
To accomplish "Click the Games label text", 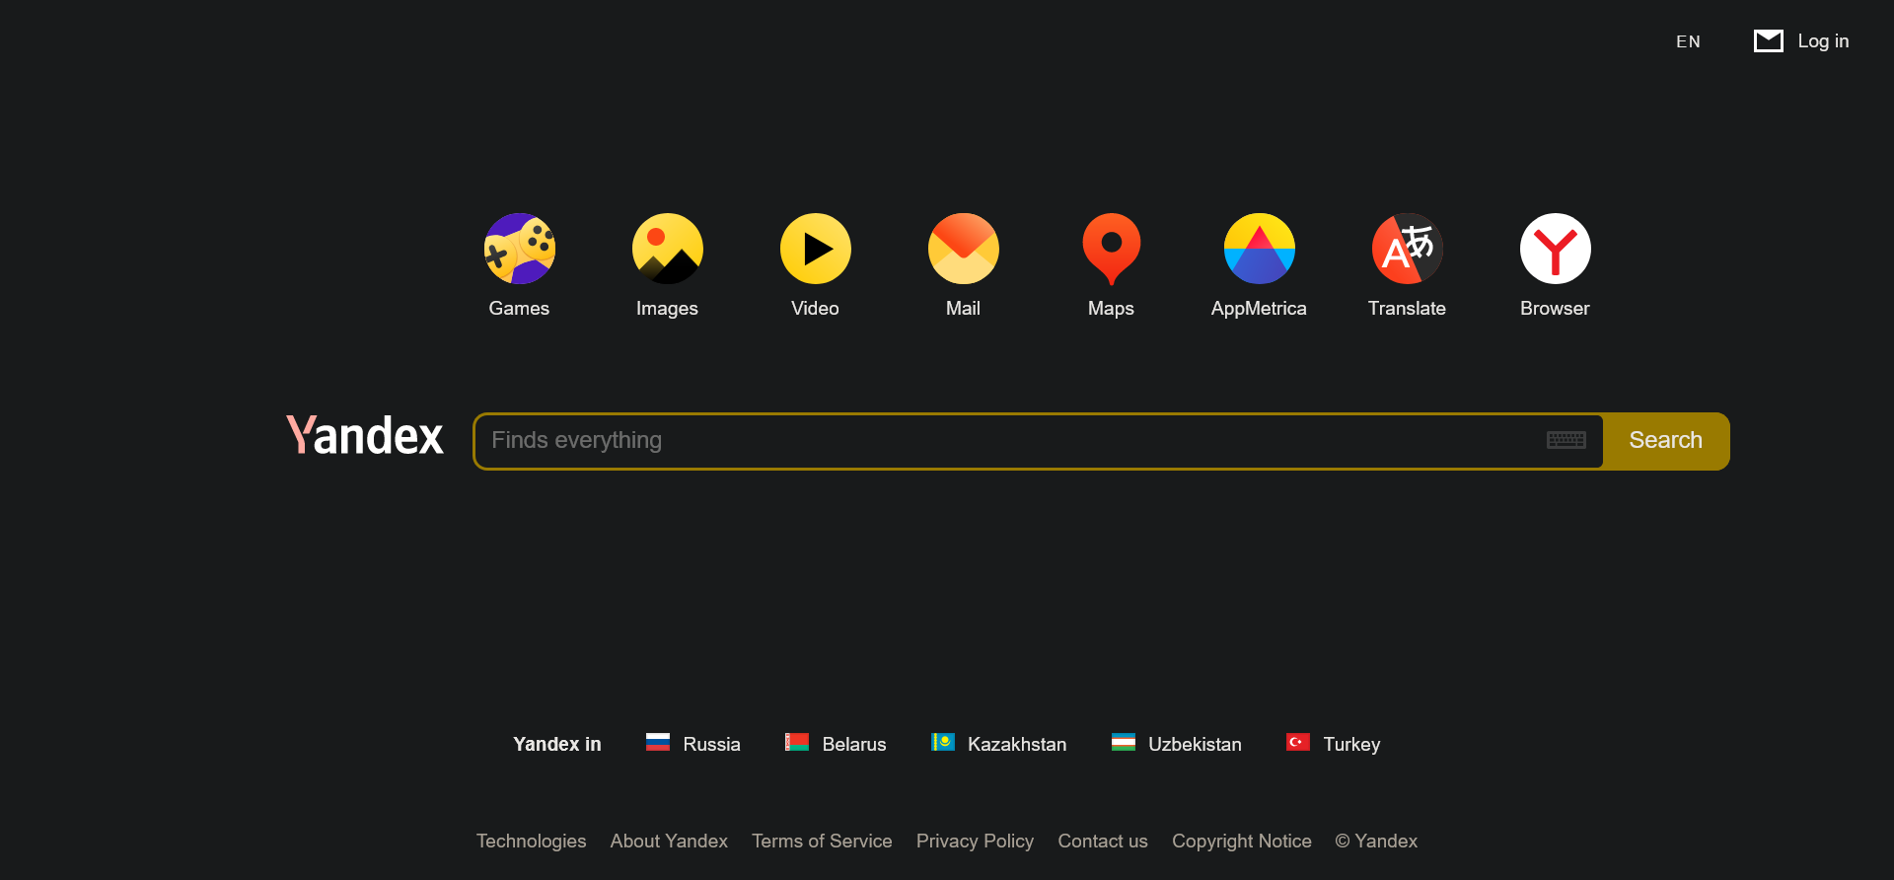I will tap(519, 308).
